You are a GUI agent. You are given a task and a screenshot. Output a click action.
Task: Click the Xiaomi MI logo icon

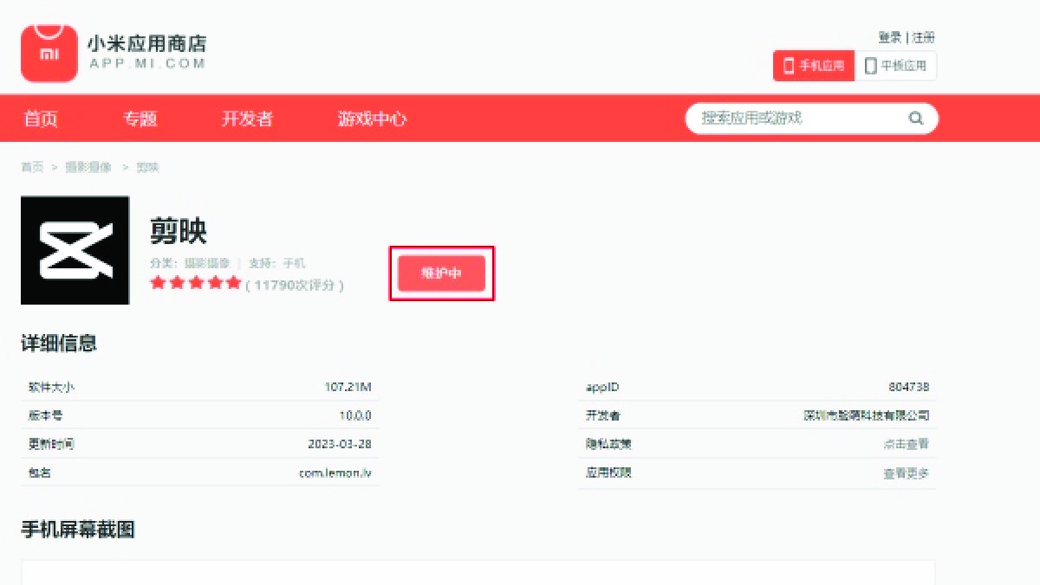pyautogui.click(x=49, y=52)
